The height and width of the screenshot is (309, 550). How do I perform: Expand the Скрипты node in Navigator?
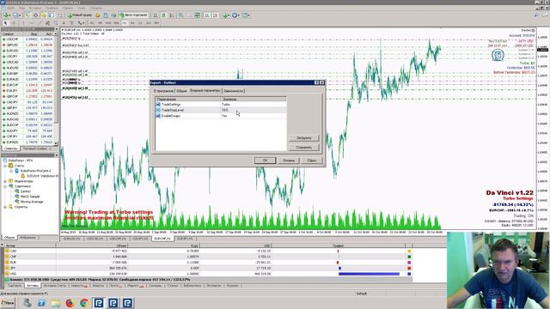pyautogui.click(x=5, y=207)
